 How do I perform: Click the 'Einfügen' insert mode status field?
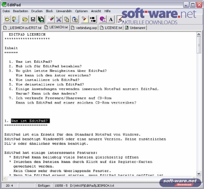tap(44, 186)
